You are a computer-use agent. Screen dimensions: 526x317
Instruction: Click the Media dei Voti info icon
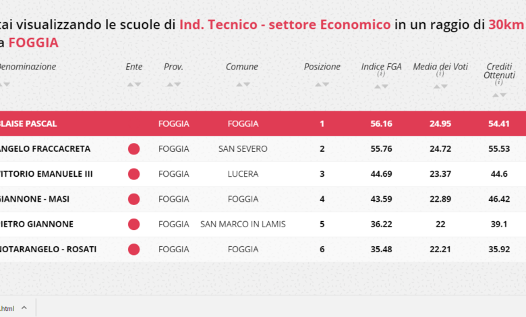pos(440,74)
